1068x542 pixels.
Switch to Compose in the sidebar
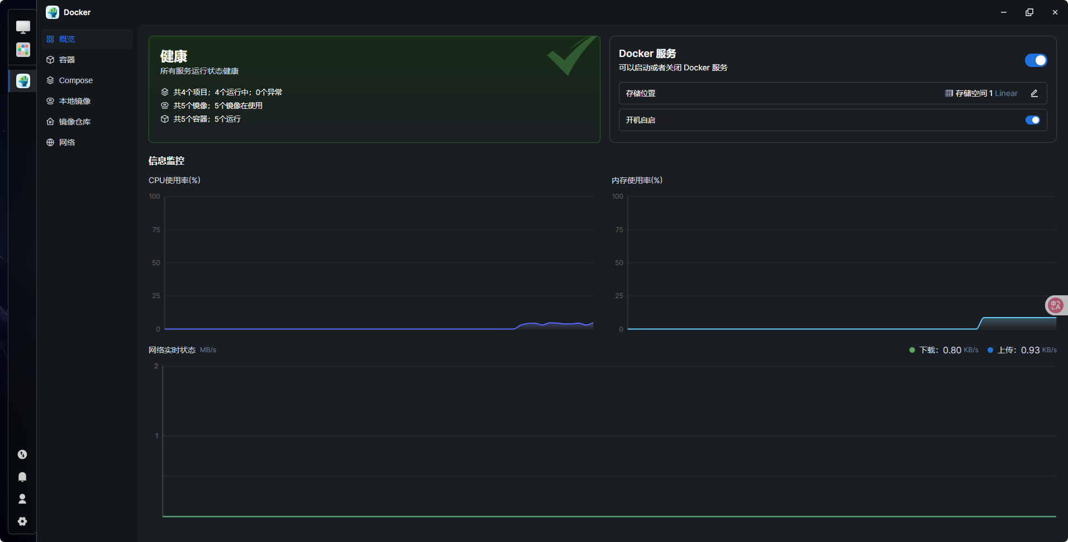click(75, 80)
